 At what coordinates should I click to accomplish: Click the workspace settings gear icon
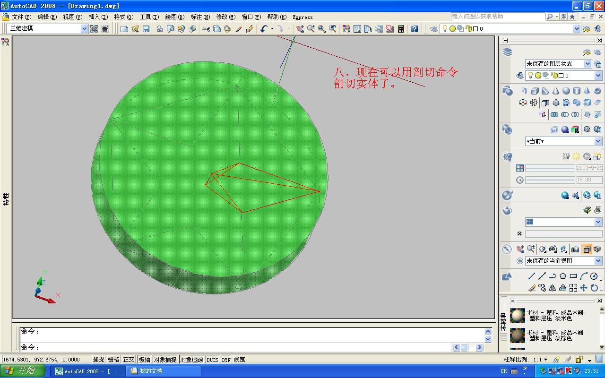94,29
